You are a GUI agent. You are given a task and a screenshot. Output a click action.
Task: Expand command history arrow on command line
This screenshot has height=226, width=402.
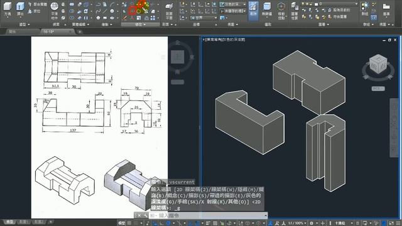click(x=265, y=215)
